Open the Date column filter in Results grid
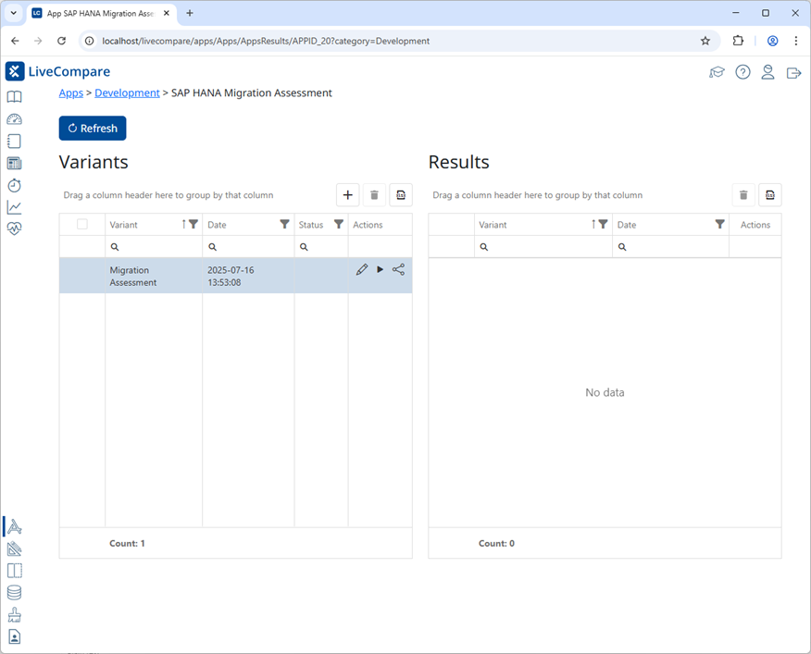 (x=719, y=224)
